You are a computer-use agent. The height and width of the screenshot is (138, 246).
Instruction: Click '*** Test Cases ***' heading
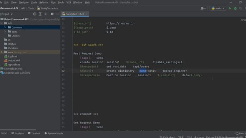pos(88,45)
